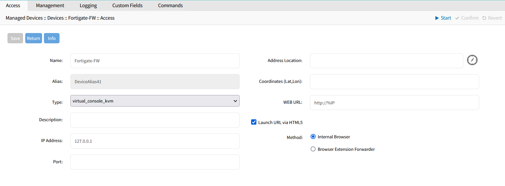
Task: Focus the Port input field
Action: click(x=155, y=162)
